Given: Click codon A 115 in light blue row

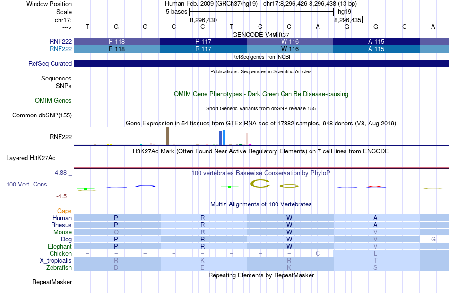Looking at the screenshot, I should pos(376,49).
